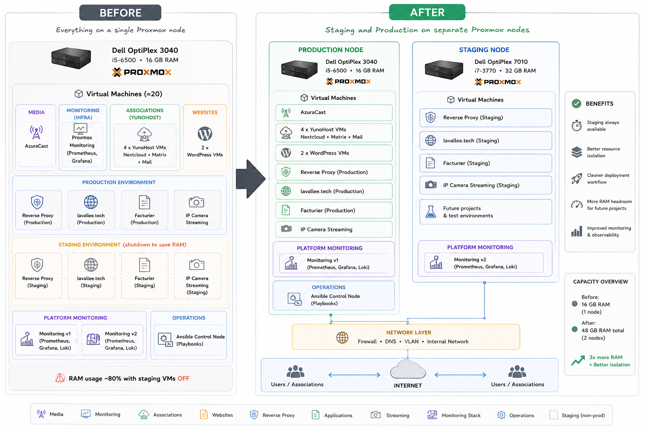Select the gauge icon for More RAM headroom
Viewport: 646px width, 430px height.
click(577, 205)
